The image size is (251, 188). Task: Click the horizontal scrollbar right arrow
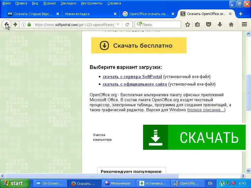pos(243,176)
